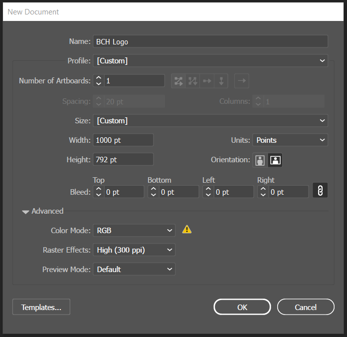The height and width of the screenshot is (337, 347).
Task: Collapse the Advanced section triangle
Action: point(25,212)
